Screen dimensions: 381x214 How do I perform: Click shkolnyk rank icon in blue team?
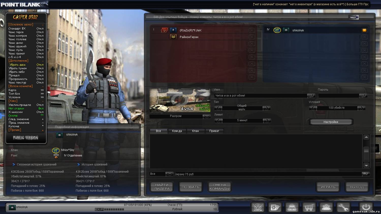[286, 30]
